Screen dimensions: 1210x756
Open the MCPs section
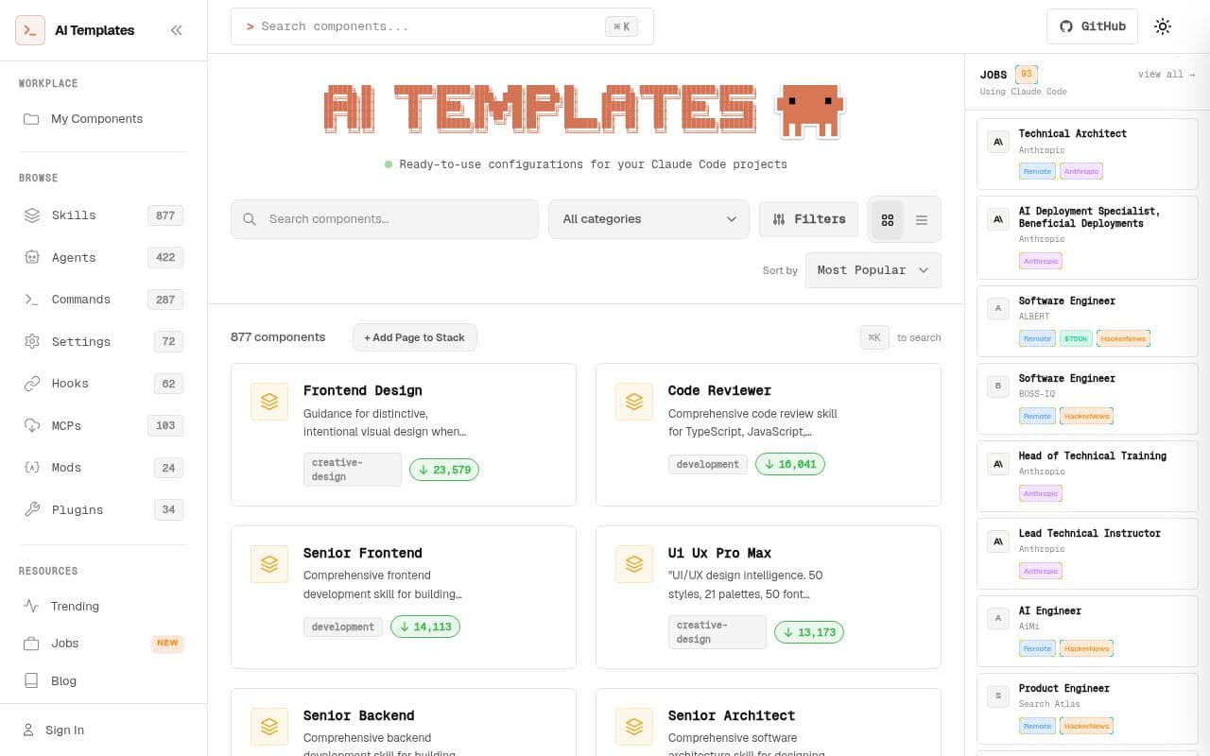(x=104, y=425)
